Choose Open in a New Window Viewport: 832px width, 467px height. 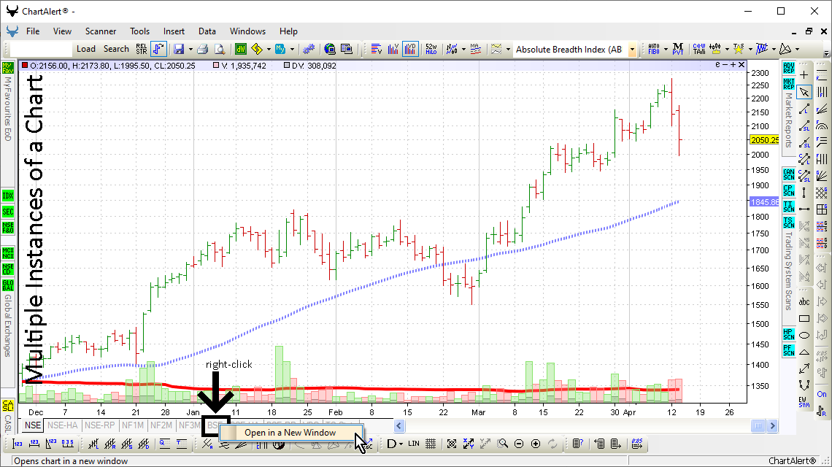pyautogui.click(x=290, y=433)
